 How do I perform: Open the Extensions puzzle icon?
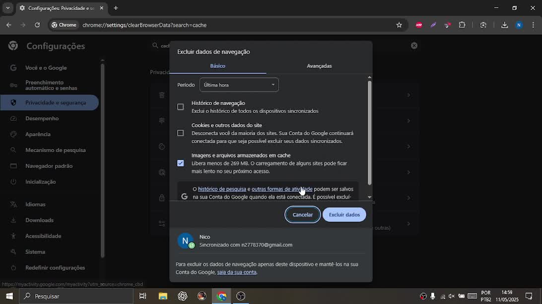point(462,25)
